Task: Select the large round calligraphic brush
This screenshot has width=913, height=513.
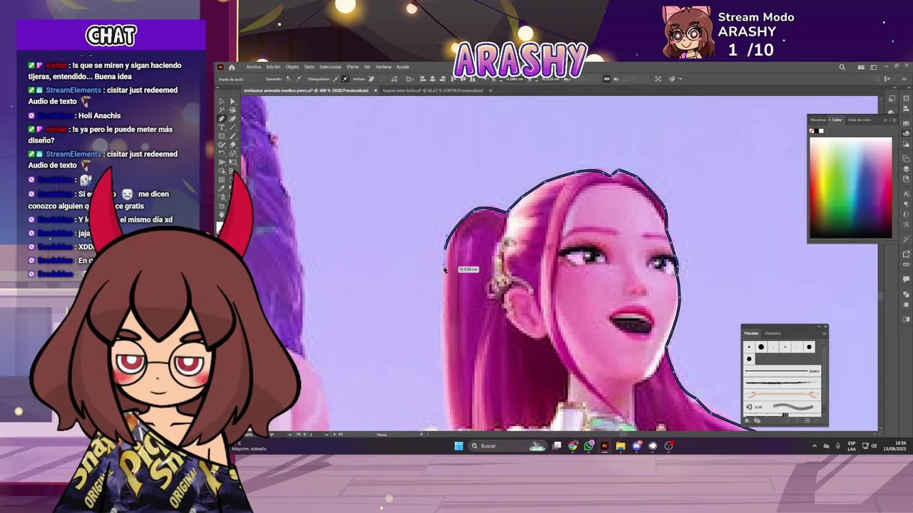Action: click(x=761, y=347)
